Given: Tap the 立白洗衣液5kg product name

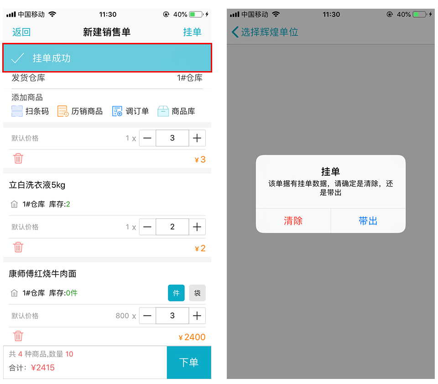Looking at the screenshot, I should [37, 185].
